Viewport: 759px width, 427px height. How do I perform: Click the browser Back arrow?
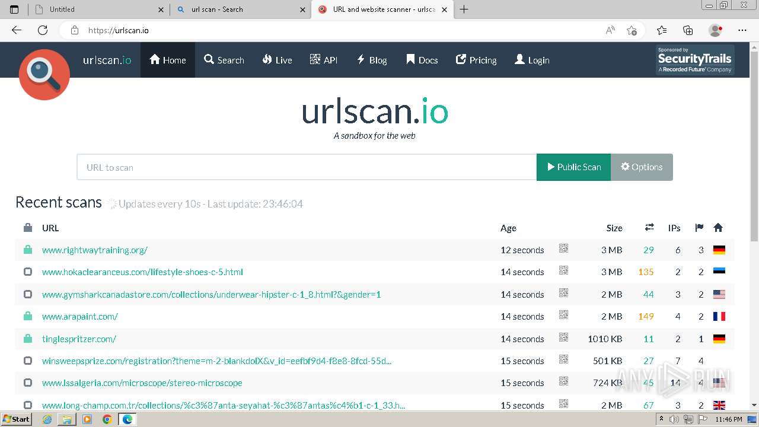(17, 30)
